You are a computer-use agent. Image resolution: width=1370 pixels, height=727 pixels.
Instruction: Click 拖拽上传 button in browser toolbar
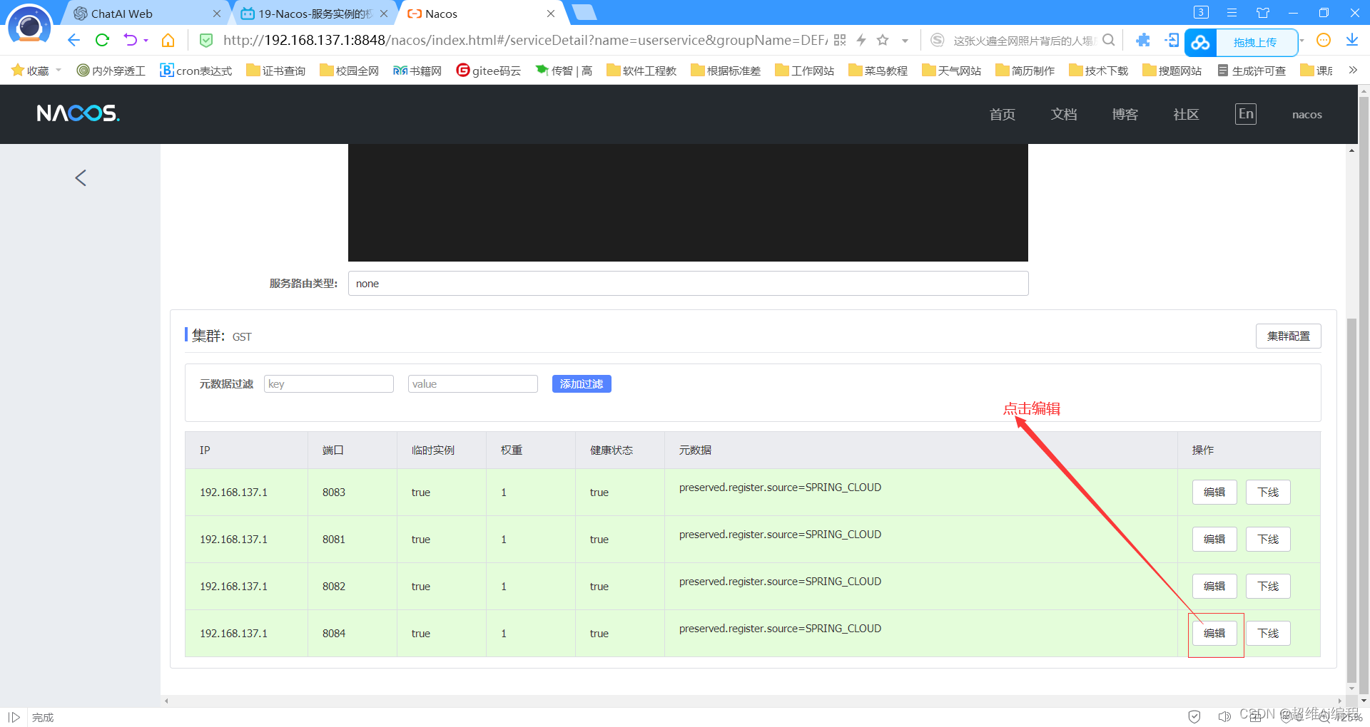tap(1255, 43)
